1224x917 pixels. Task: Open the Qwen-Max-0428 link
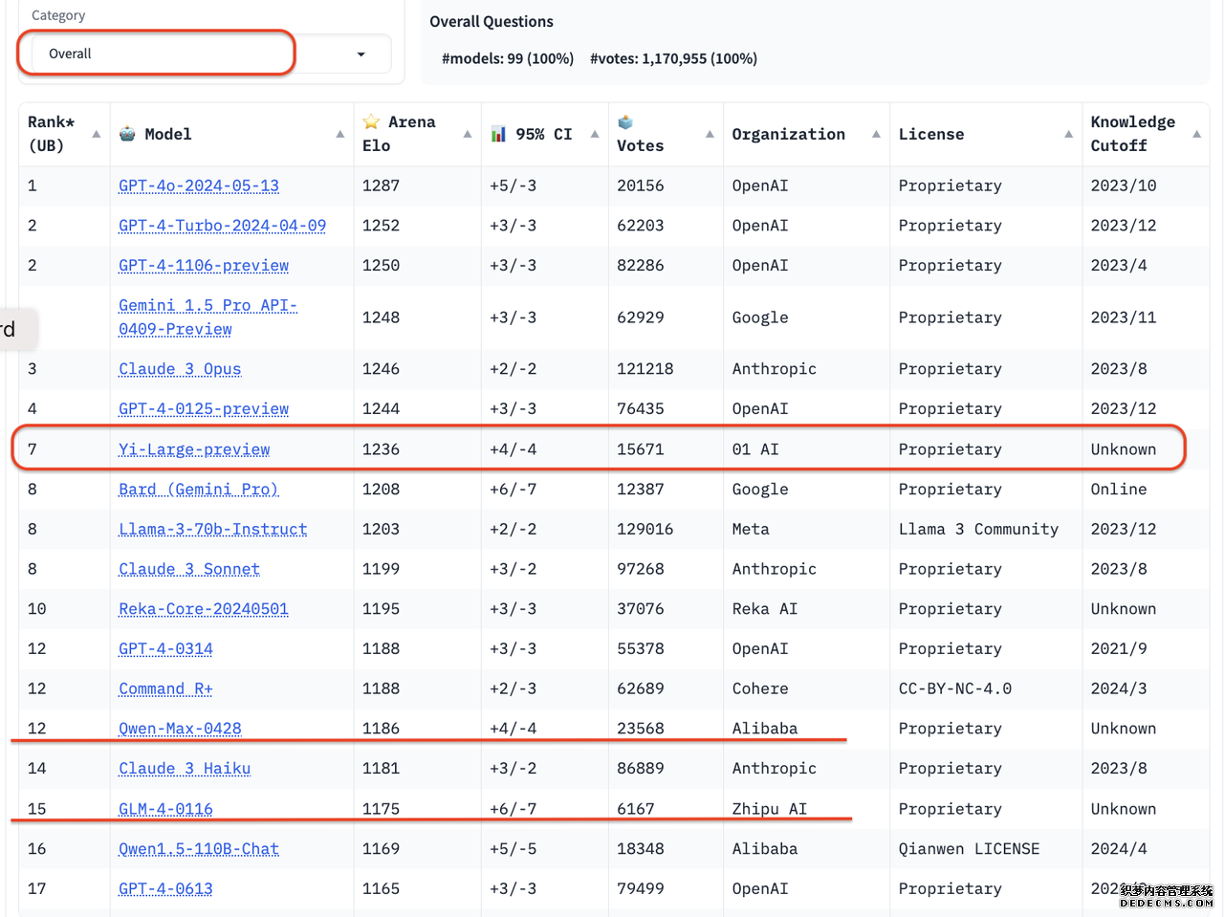pos(180,729)
